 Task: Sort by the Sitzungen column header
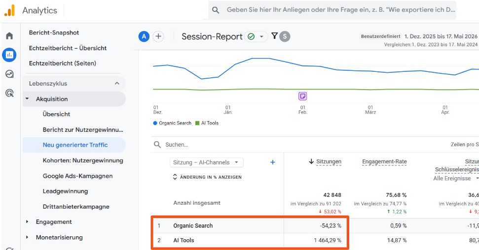coord(325,161)
